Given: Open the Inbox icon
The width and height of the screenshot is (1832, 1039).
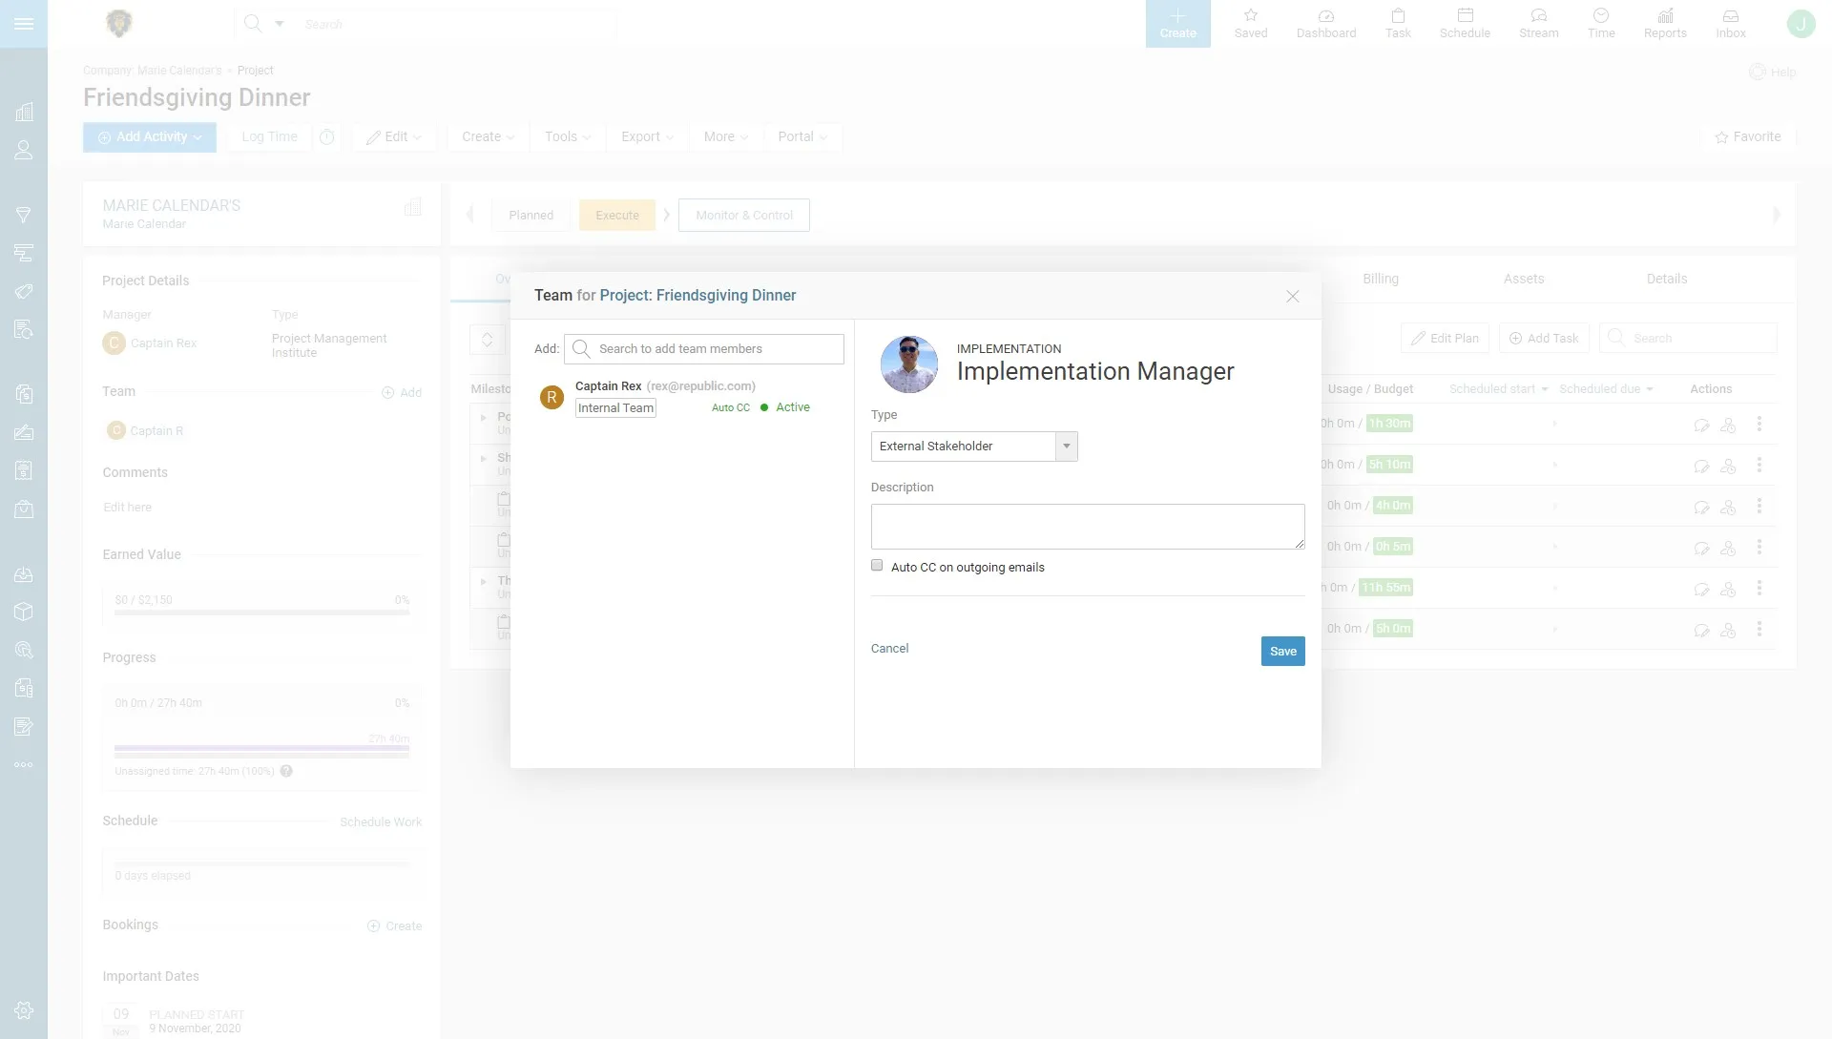Looking at the screenshot, I should click(x=1730, y=23).
